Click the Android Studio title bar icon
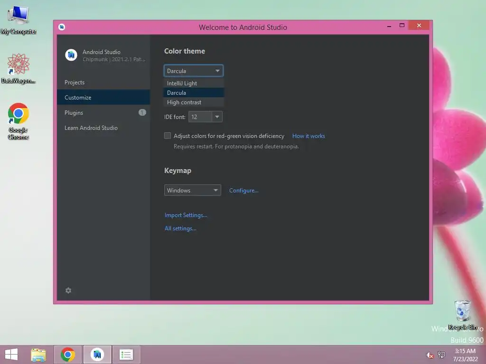The width and height of the screenshot is (486, 364). point(62,27)
